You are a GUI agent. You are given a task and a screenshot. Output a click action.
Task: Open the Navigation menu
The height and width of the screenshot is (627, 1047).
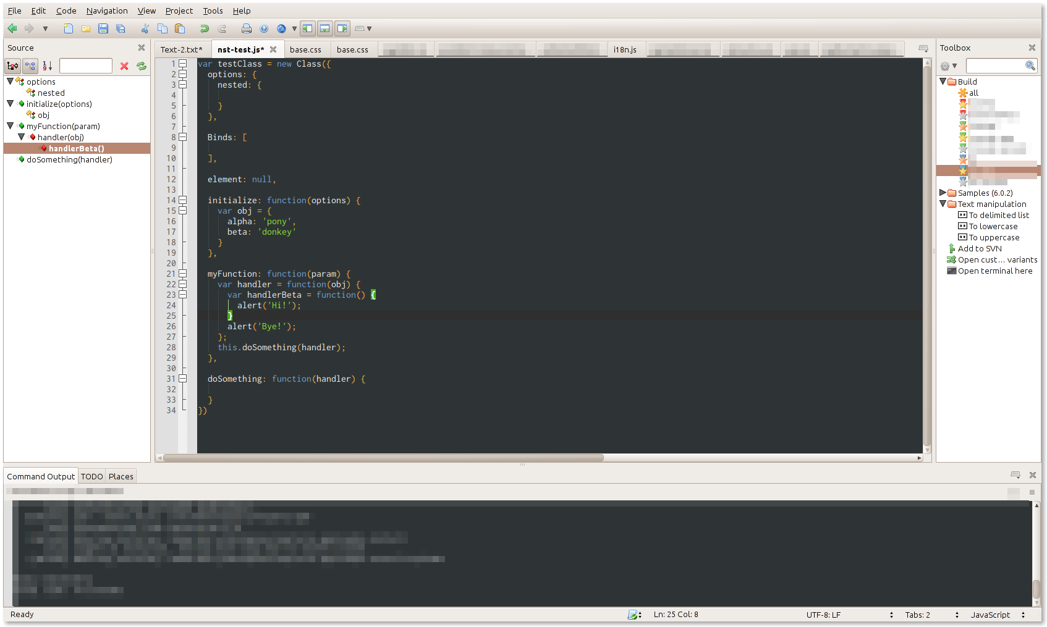click(107, 11)
